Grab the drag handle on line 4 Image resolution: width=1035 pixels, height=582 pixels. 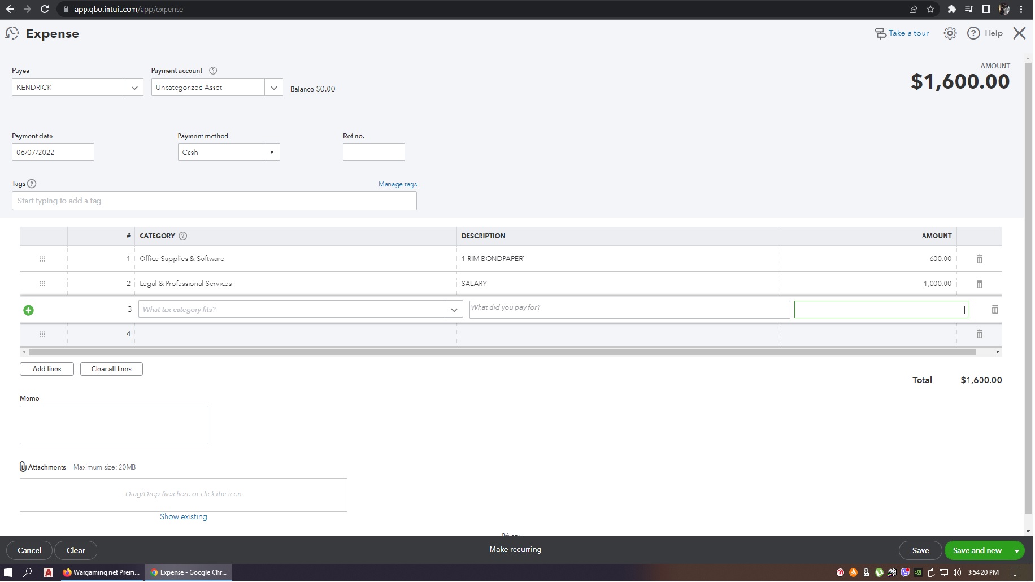point(42,335)
